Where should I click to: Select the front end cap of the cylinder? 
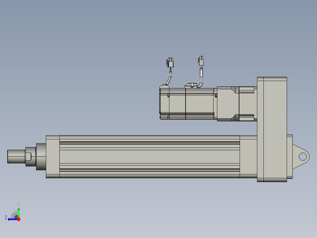tap(53, 157)
